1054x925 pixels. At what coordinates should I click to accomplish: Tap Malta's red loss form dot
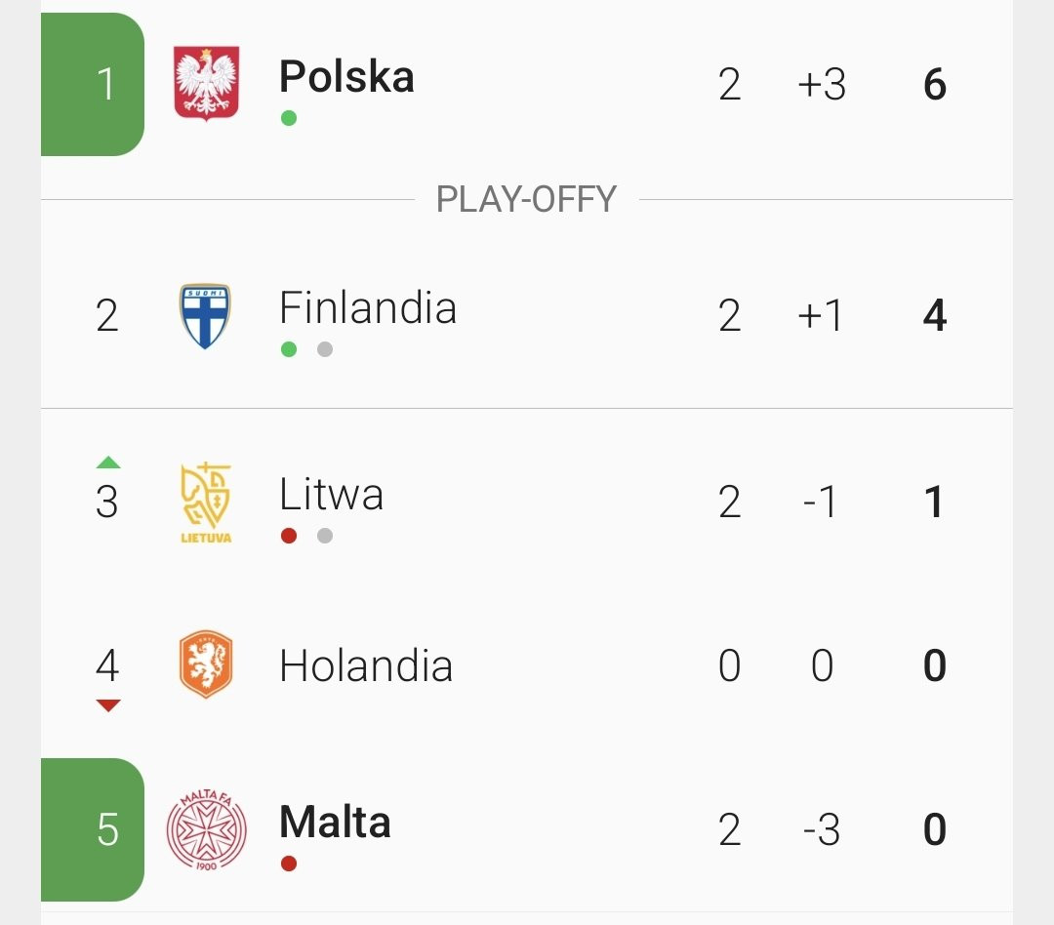tap(289, 864)
